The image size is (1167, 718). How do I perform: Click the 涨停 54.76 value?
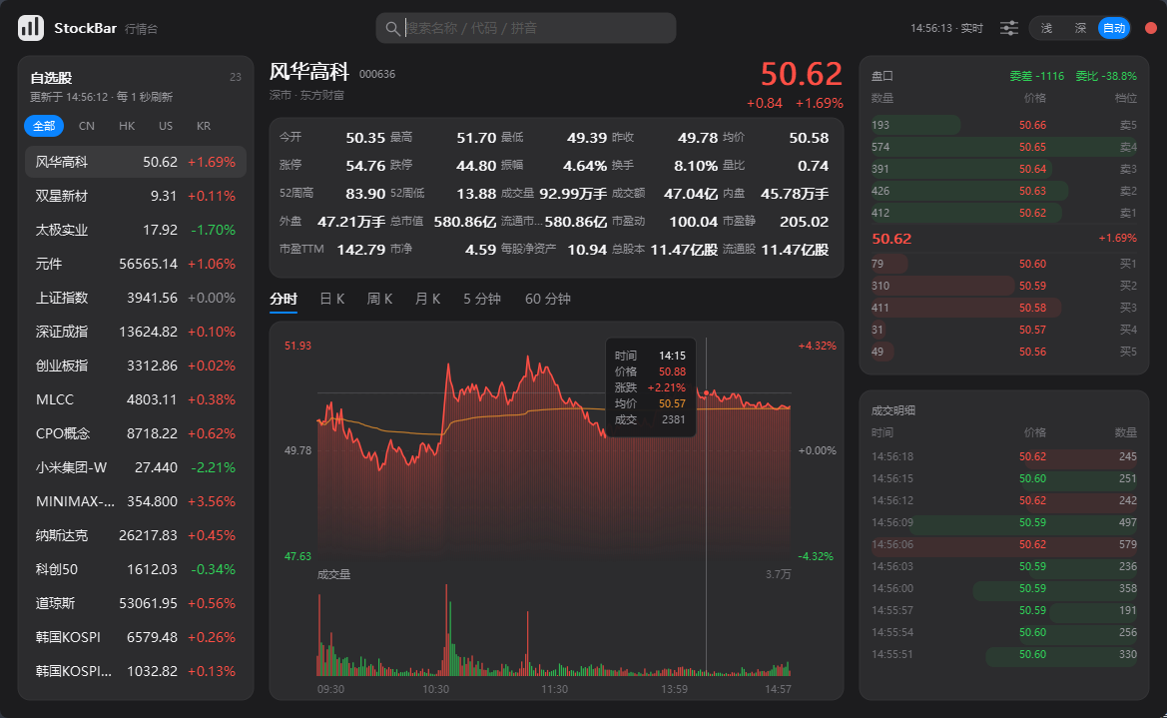[365, 166]
